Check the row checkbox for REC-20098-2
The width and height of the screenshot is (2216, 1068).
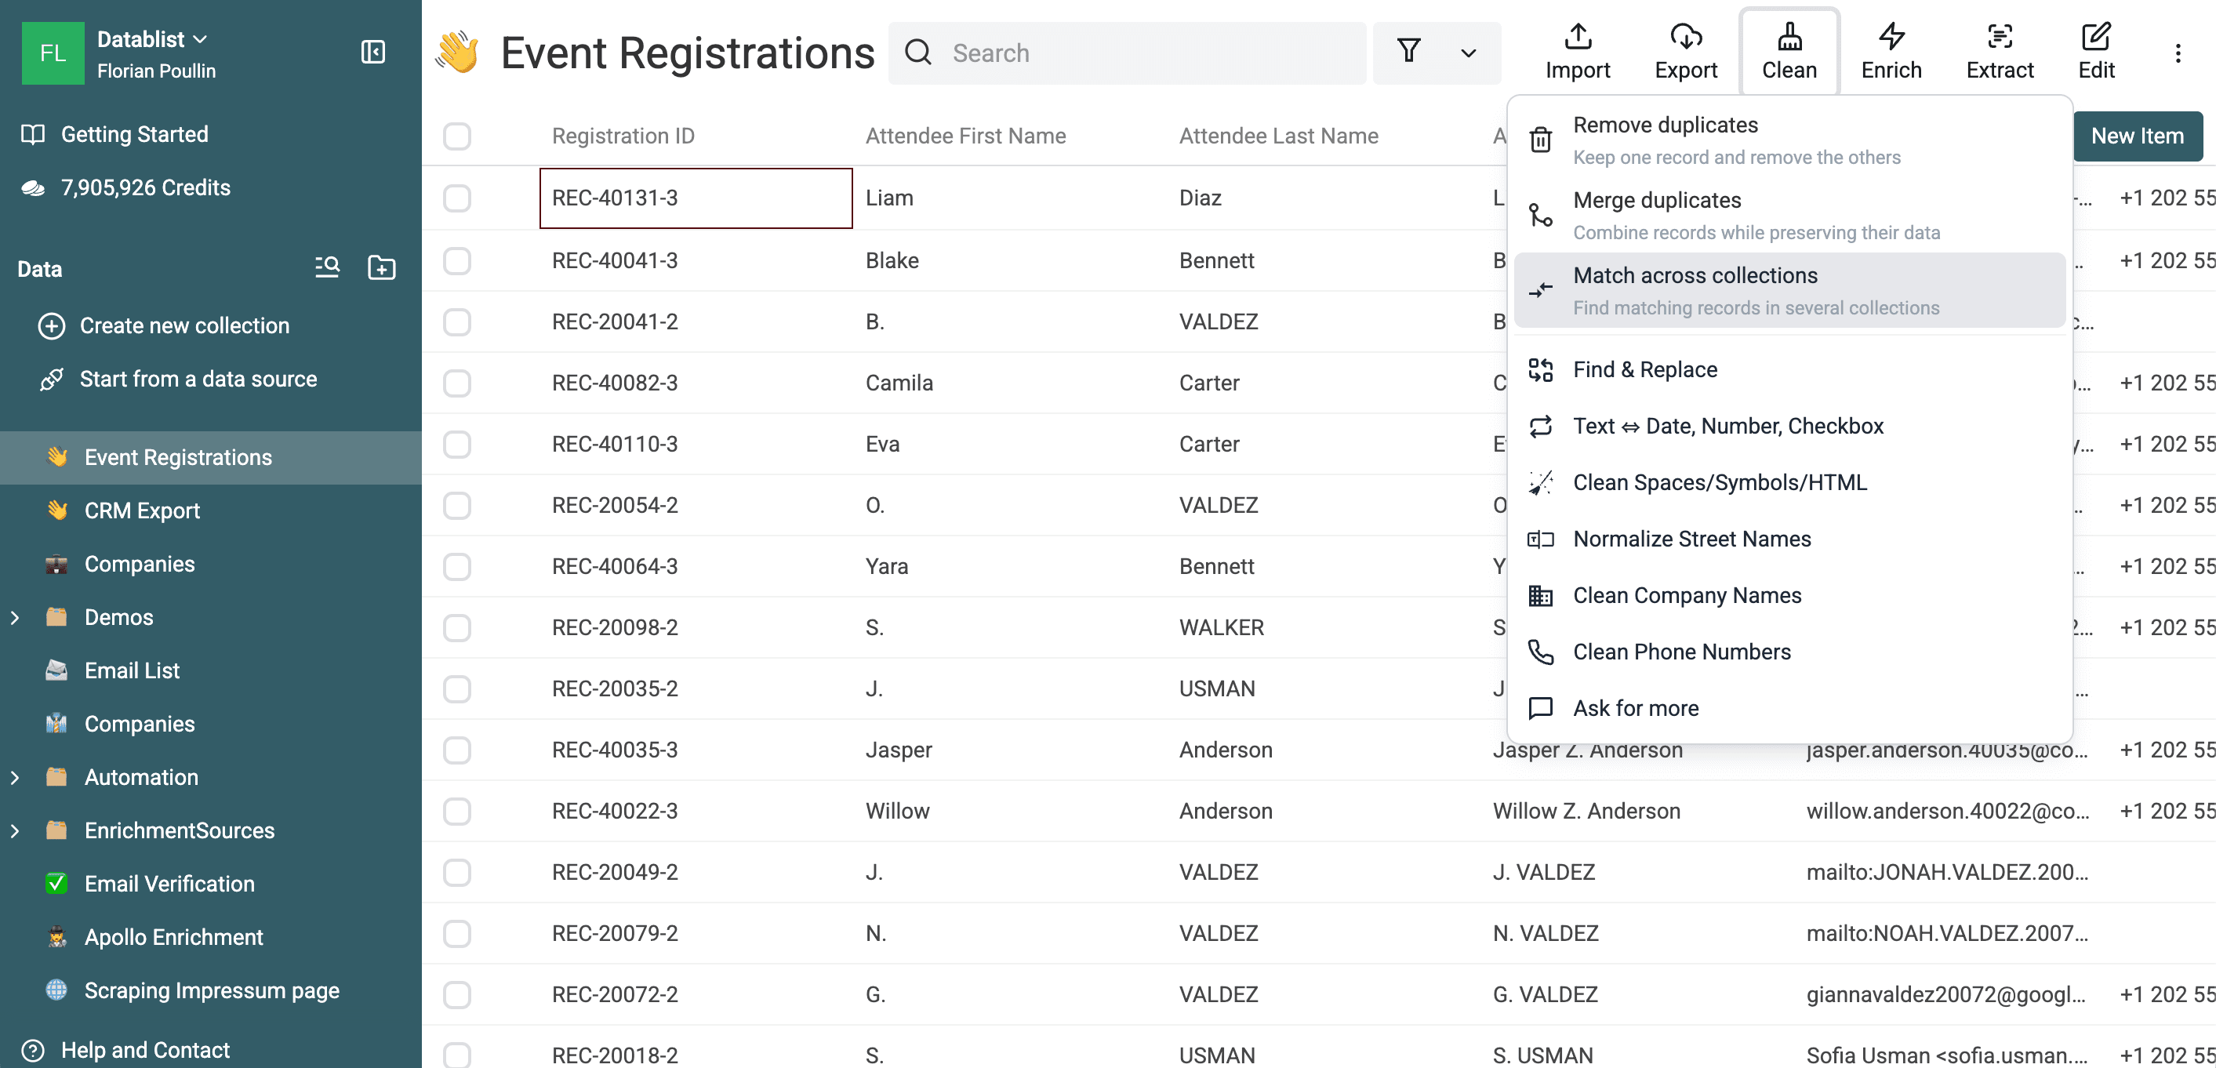457,628
